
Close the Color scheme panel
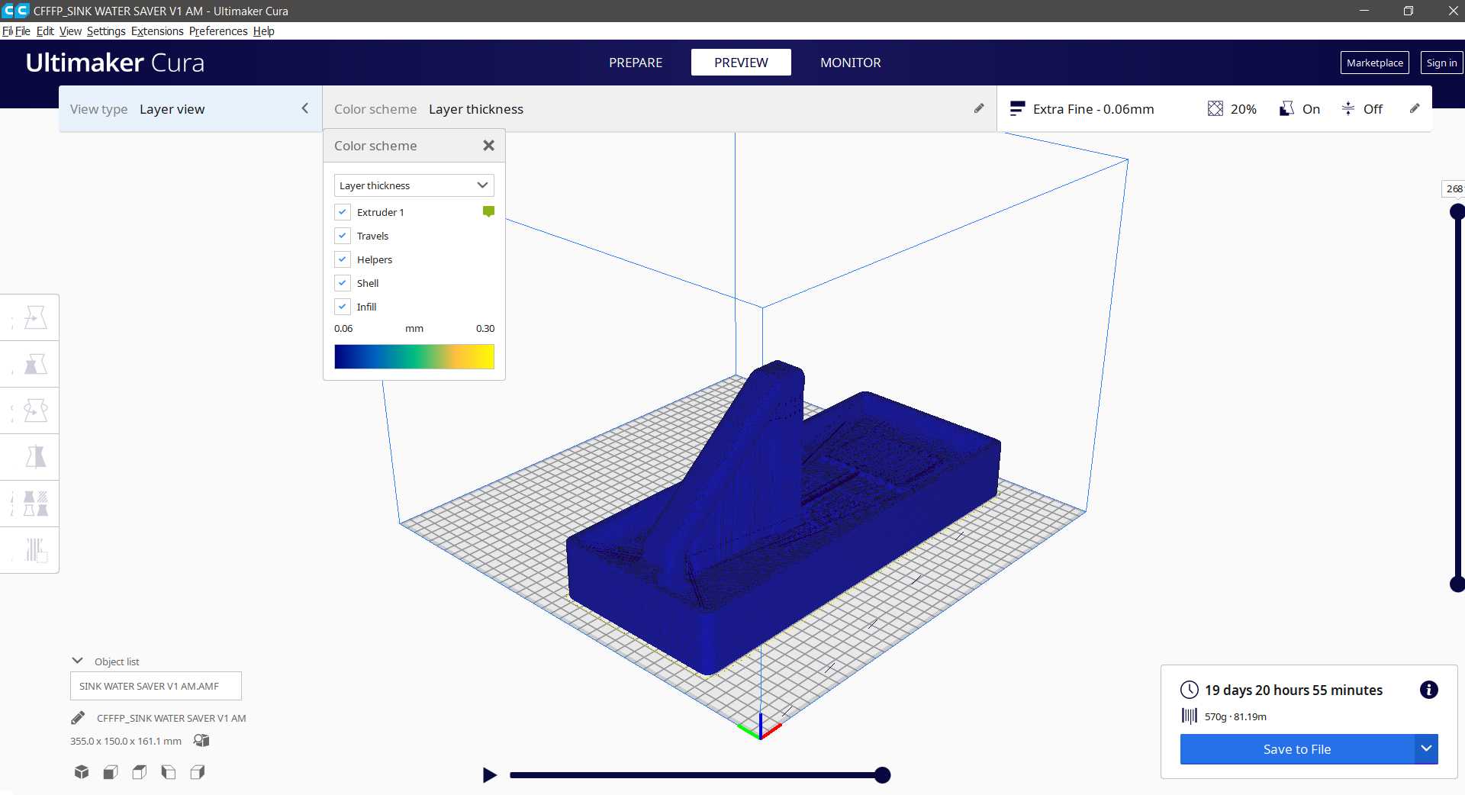click(489, 145)
